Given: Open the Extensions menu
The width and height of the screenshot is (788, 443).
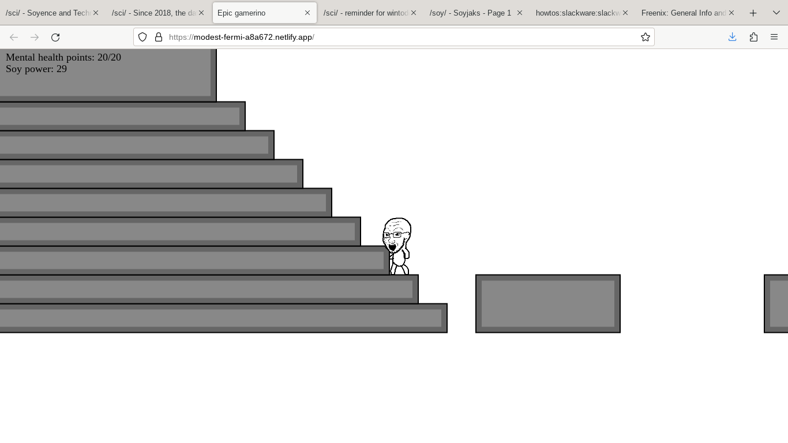Looking at the screenshot, I should [x=753, y=37].
